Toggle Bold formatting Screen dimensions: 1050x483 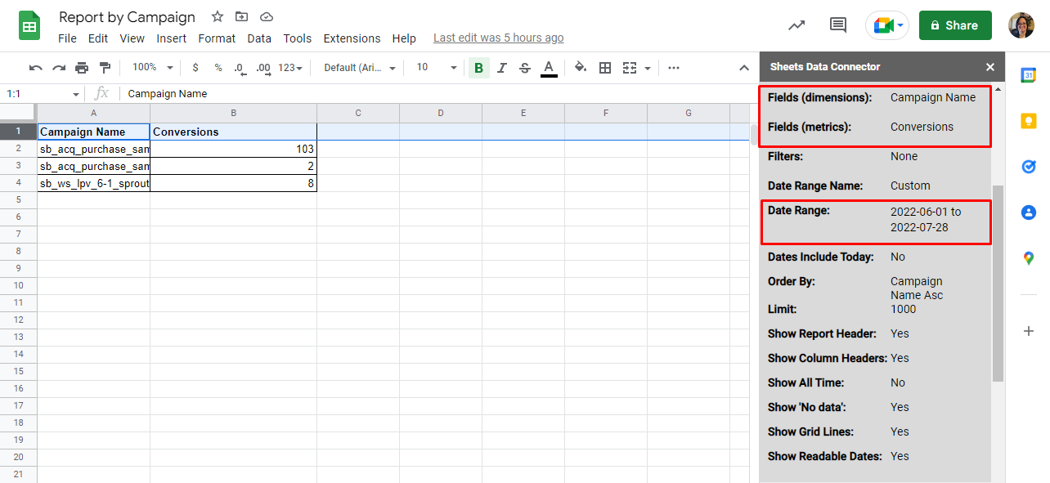[x=478, y=68]
